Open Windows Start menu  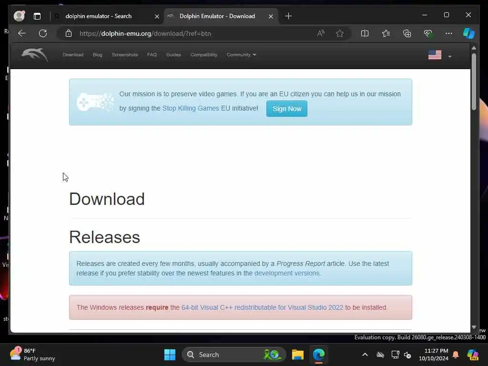[x=170, y=355]
